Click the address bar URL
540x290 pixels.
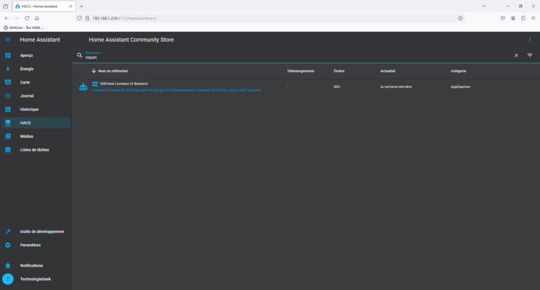tap(124, 18)
